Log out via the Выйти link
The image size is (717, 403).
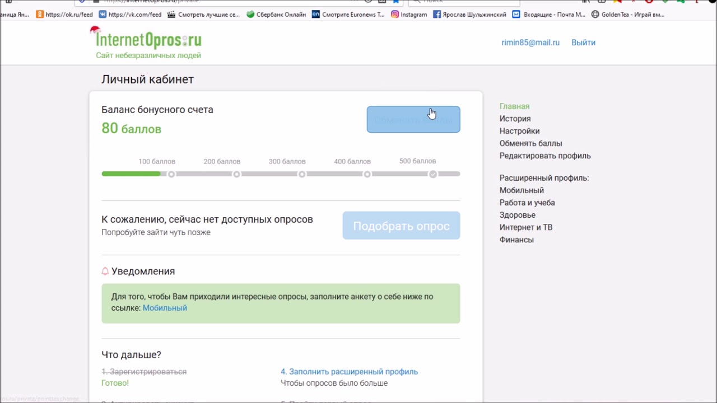(x=583, y=43)
